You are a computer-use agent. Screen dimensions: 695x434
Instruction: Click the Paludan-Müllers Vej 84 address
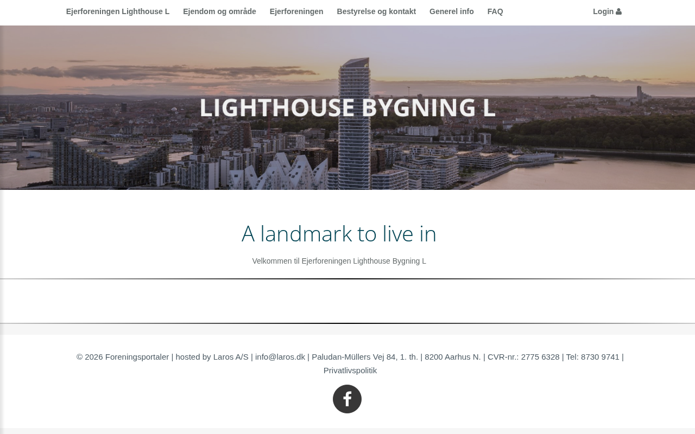365,357
